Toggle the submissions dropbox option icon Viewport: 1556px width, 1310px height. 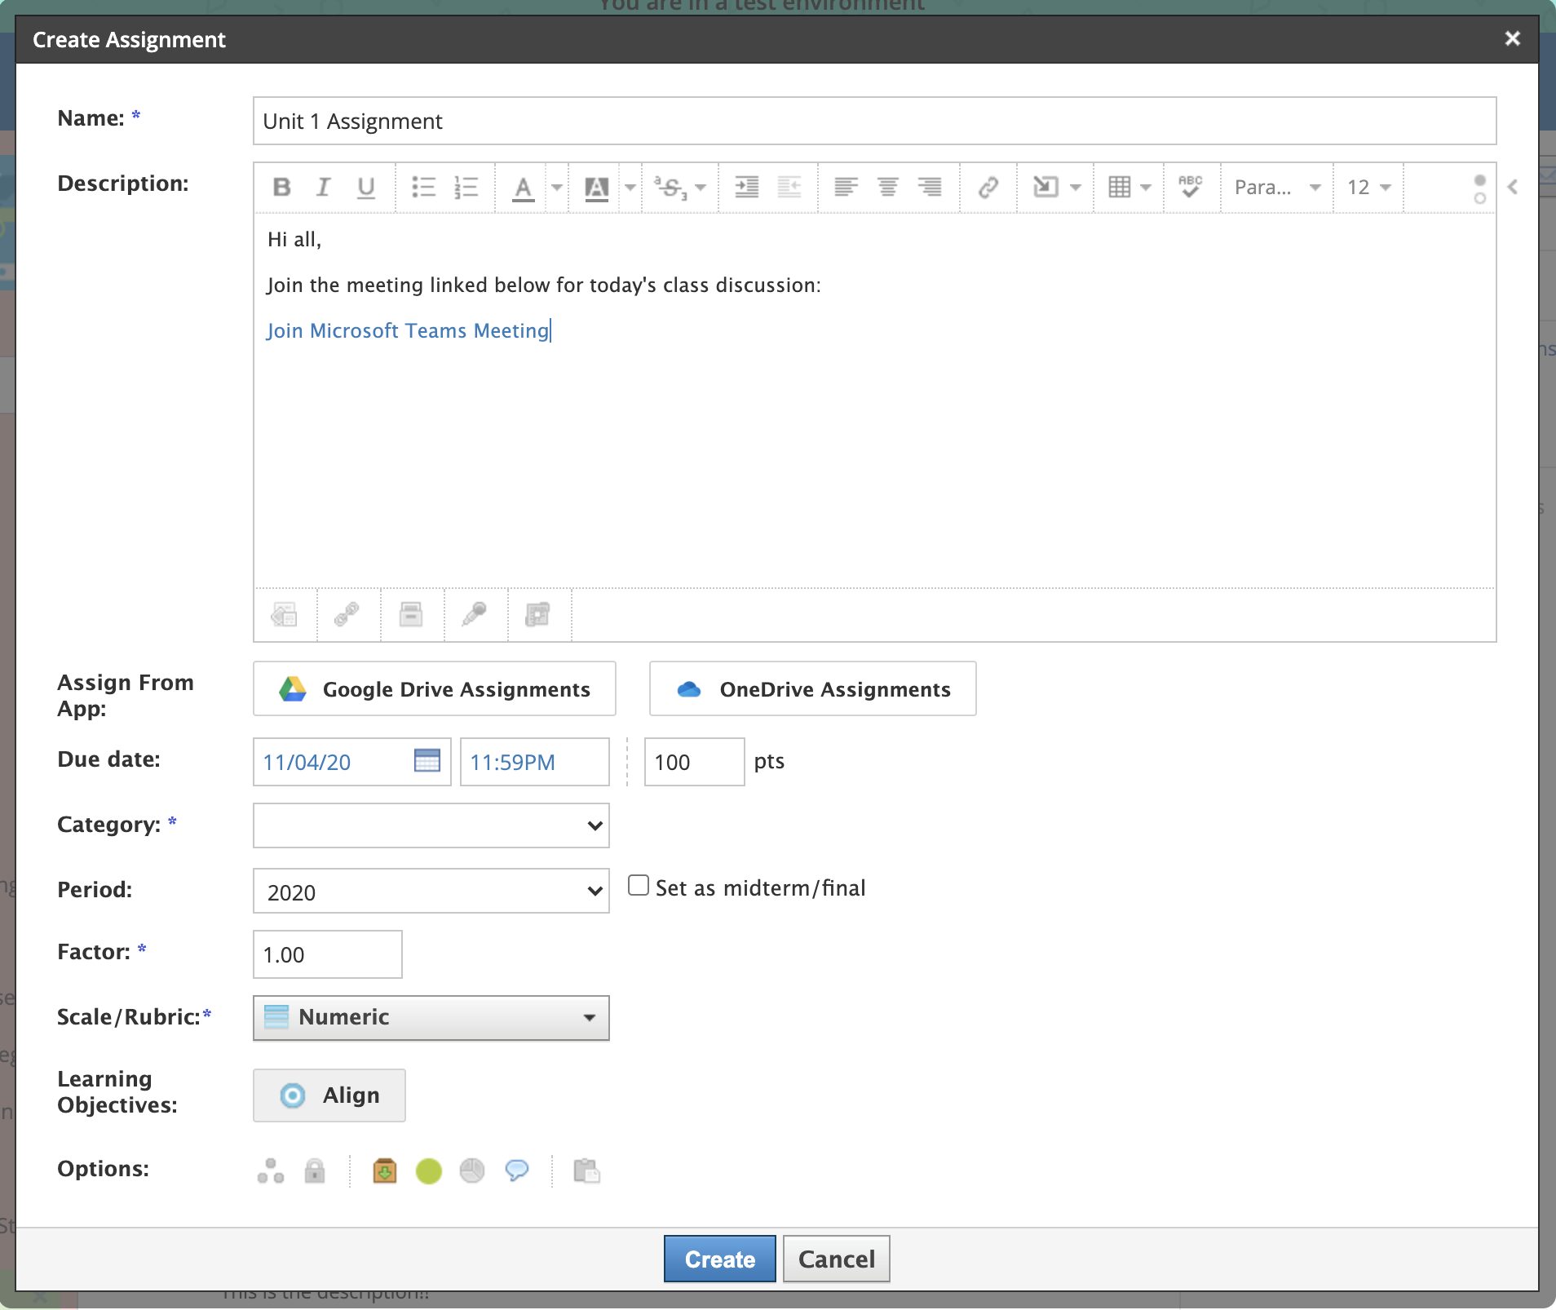[x=384, y=1171]
